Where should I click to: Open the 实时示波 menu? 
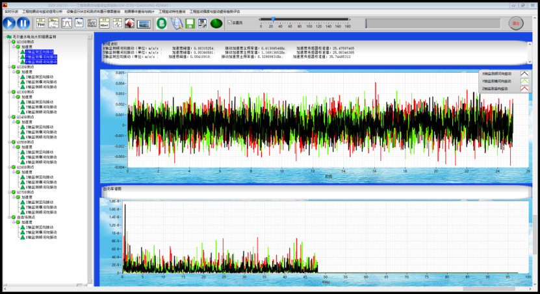pos(11,12)
